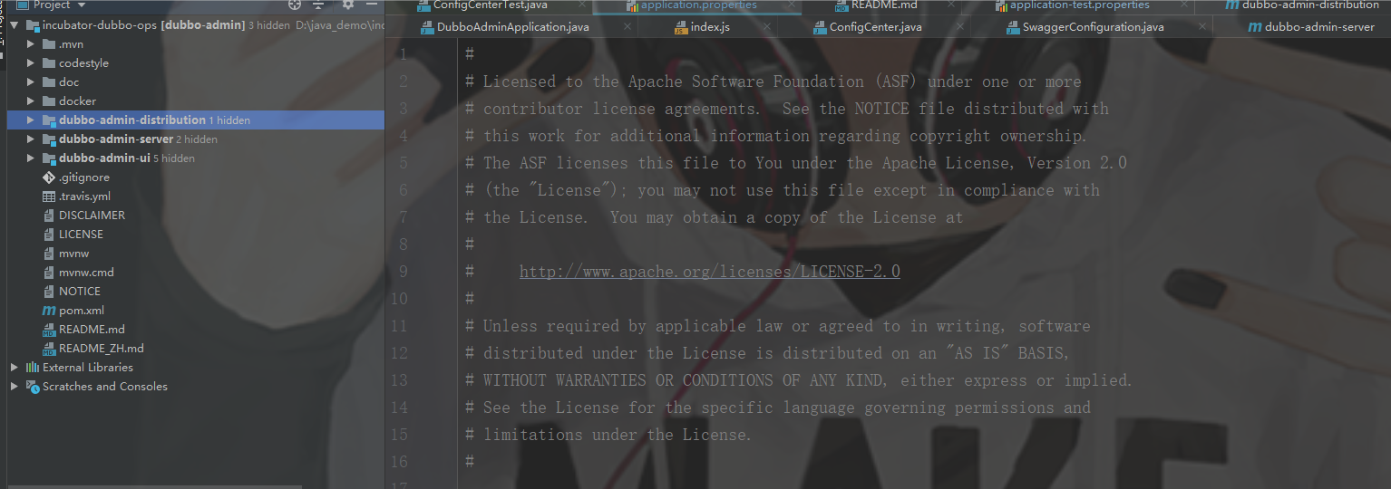Click the Scratches and Consoles icon

pos(33,386)
